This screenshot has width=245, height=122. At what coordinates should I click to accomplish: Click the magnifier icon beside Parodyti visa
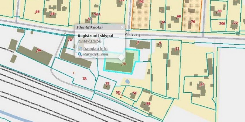click(x=80, y=54)
